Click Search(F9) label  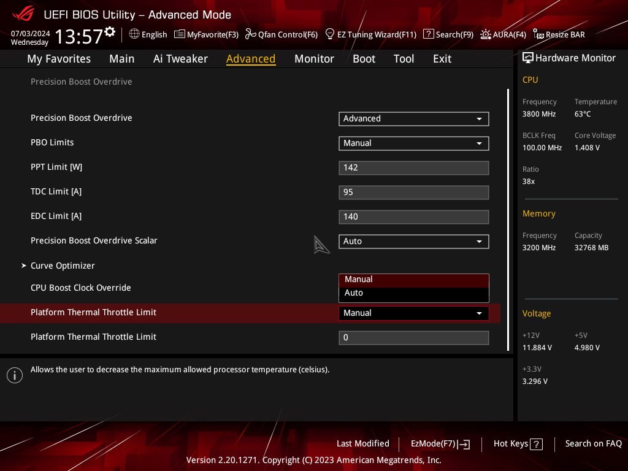(x=454, y=35)
